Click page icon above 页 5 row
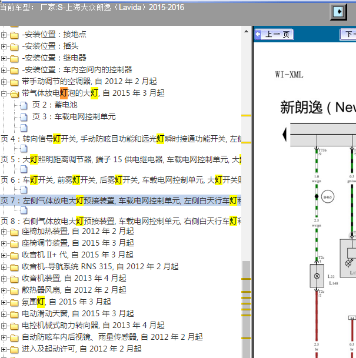356x358 pixels. [24, 149]
